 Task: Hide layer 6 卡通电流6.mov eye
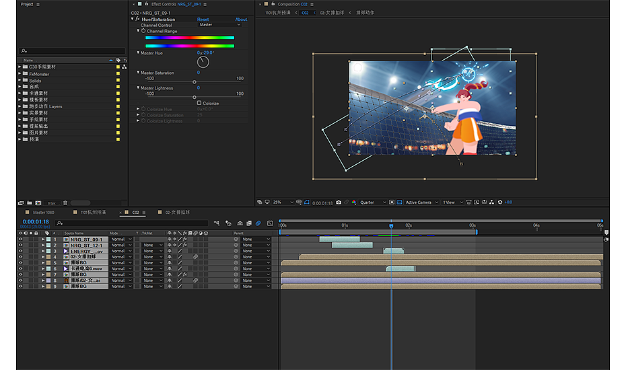click(x=20, y=268)
